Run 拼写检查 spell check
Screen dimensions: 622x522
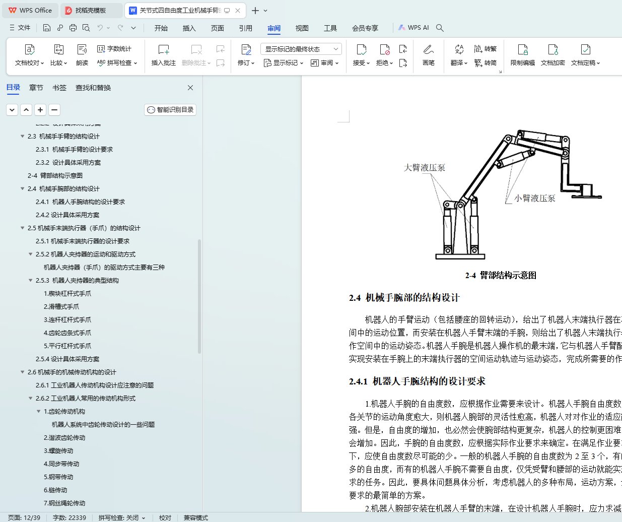pos(117,63)
